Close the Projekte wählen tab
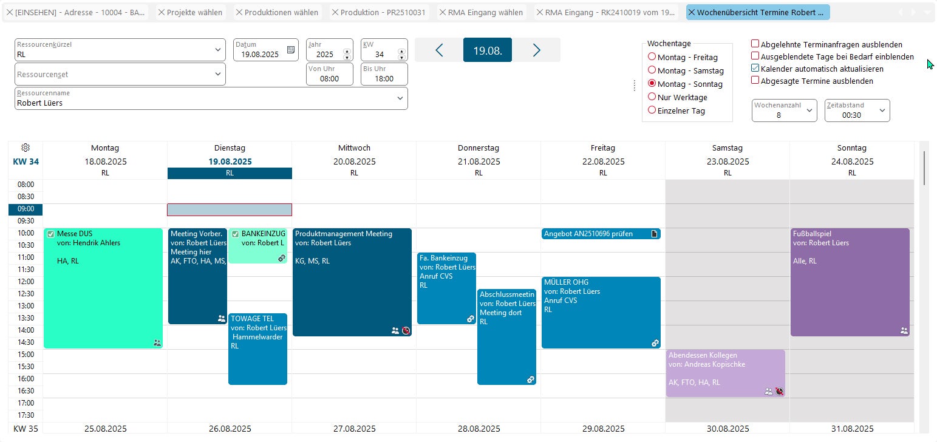This screenshot has height=442, width=937. point(162,12)
